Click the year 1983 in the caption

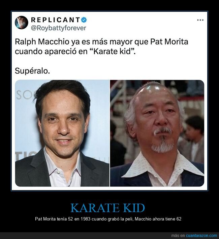(x=86, y=219)
